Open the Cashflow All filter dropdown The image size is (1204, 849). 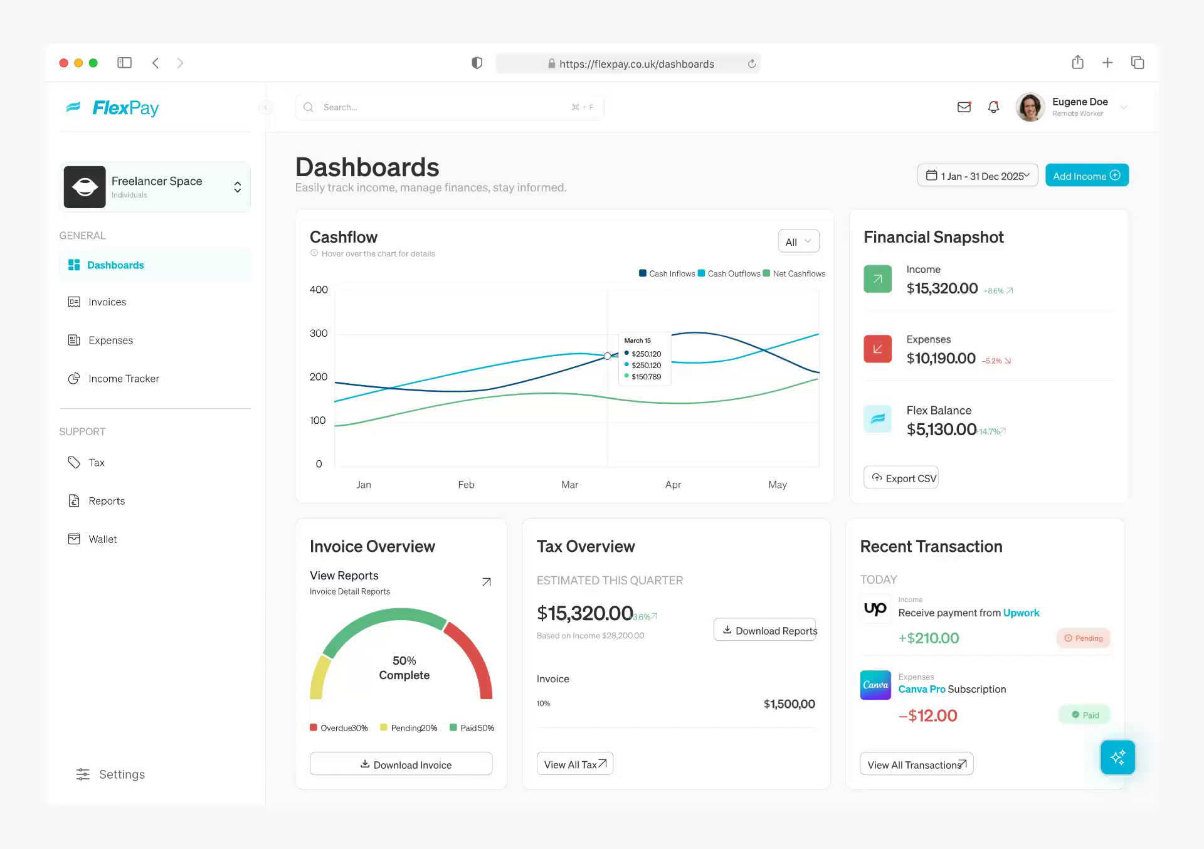click(x=798, y=241)
